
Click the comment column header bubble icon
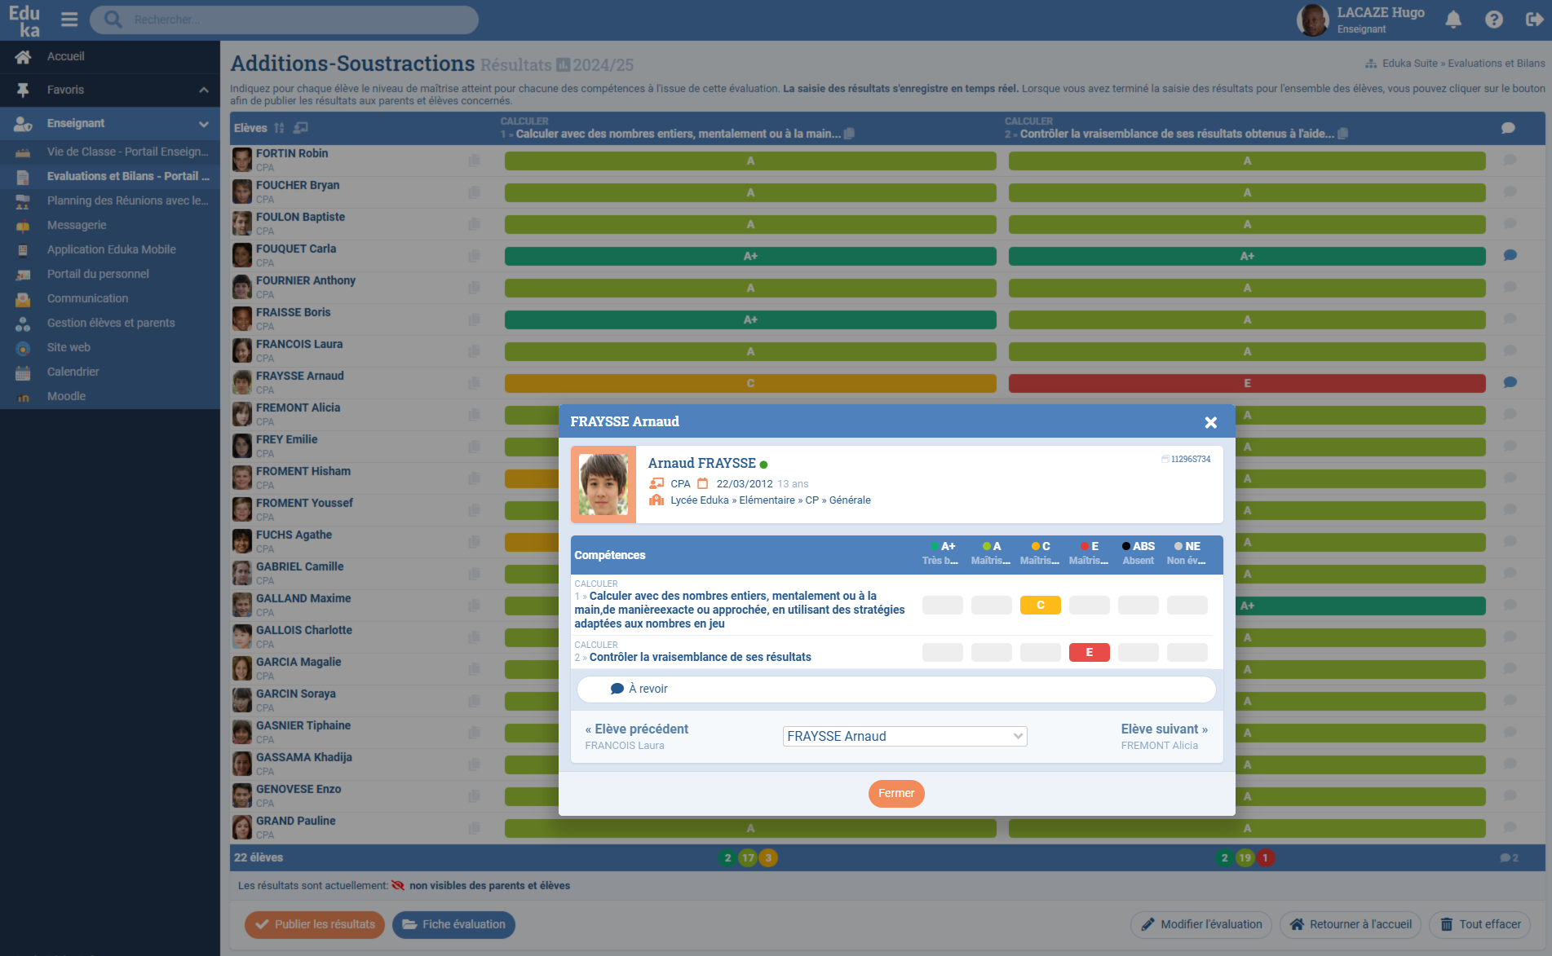click(1508, 128)
